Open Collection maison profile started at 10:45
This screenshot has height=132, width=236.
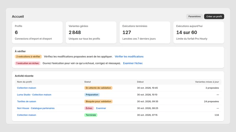pos(27,88)
